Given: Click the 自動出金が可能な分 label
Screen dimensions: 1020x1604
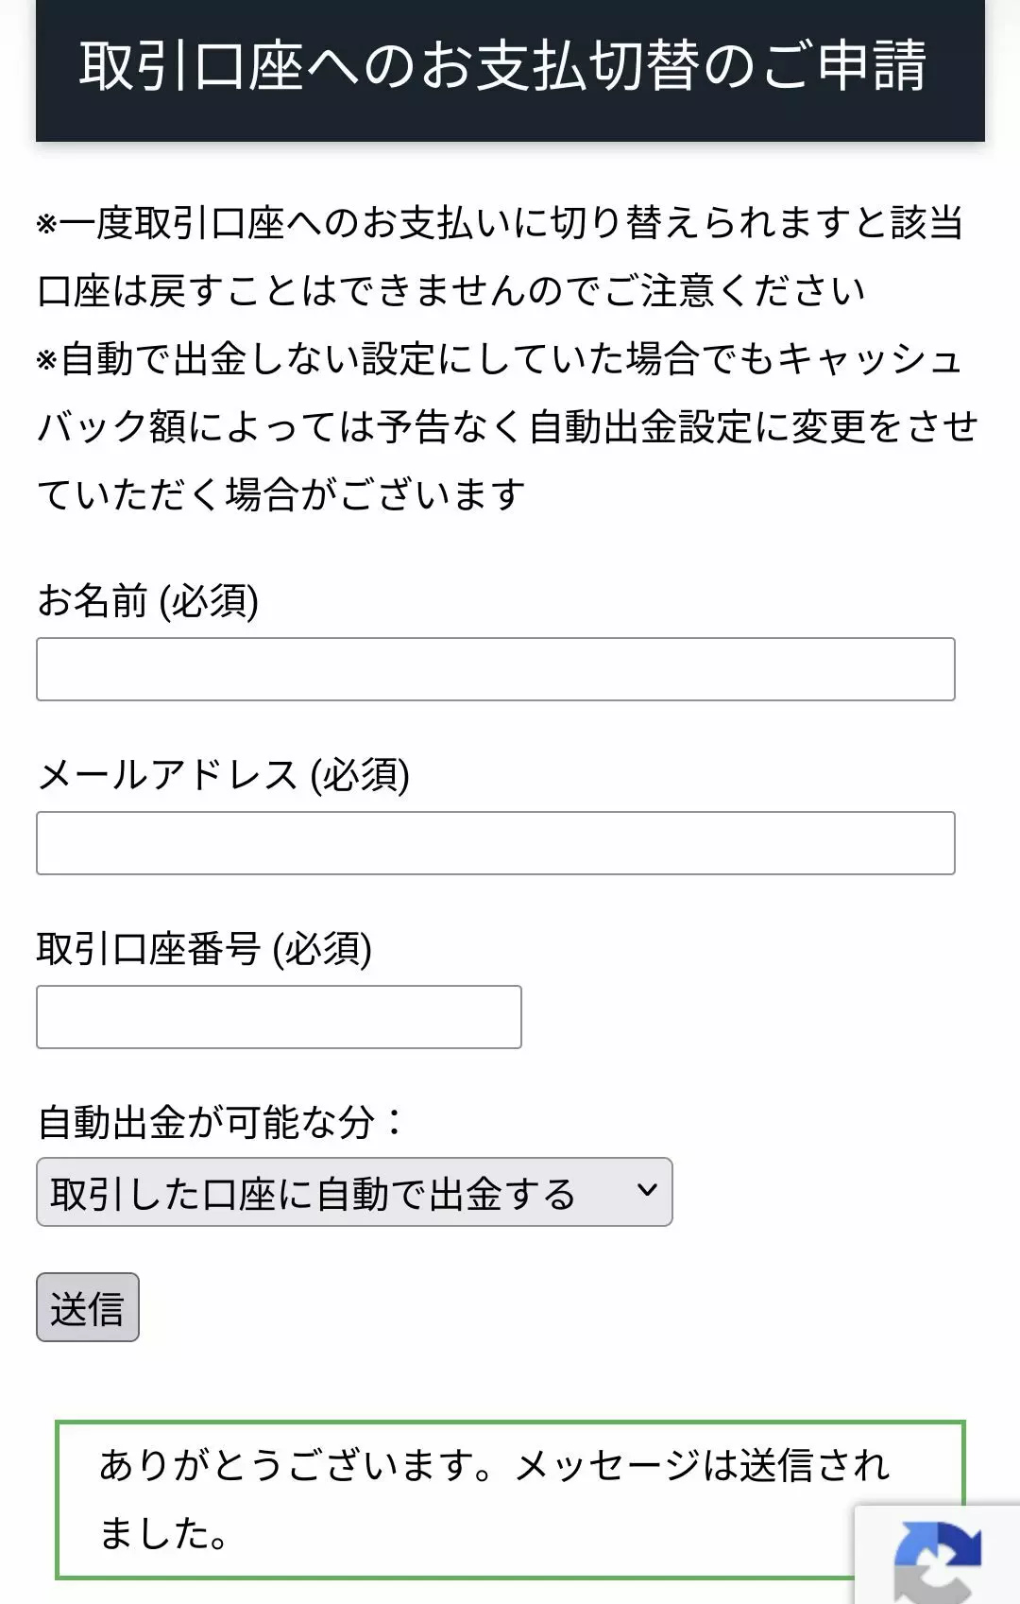Looking at the screenshot, I should [219, 1122].
